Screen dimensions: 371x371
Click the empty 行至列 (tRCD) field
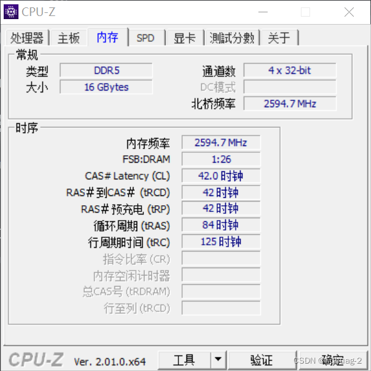coord(221,308)
